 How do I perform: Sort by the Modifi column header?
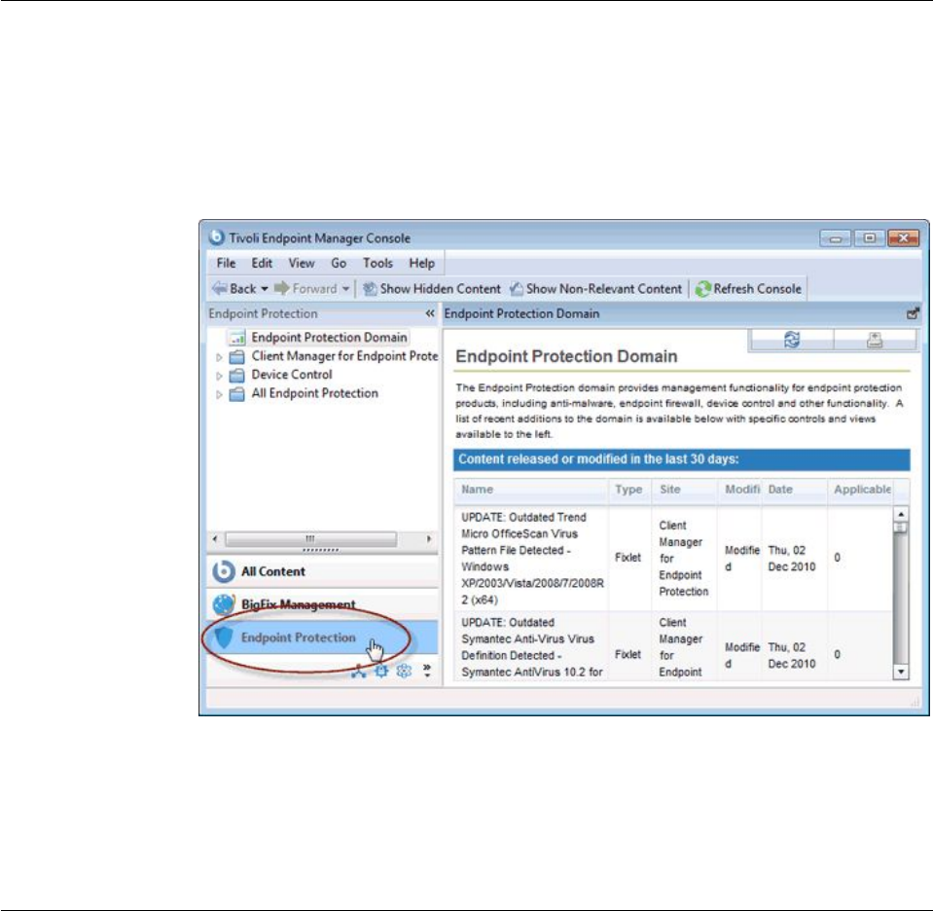pyautogui.click(x=739, y=490)
